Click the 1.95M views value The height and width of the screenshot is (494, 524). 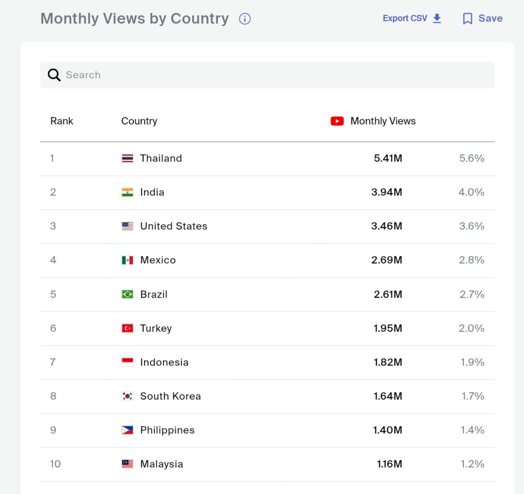tap(388, 328)
